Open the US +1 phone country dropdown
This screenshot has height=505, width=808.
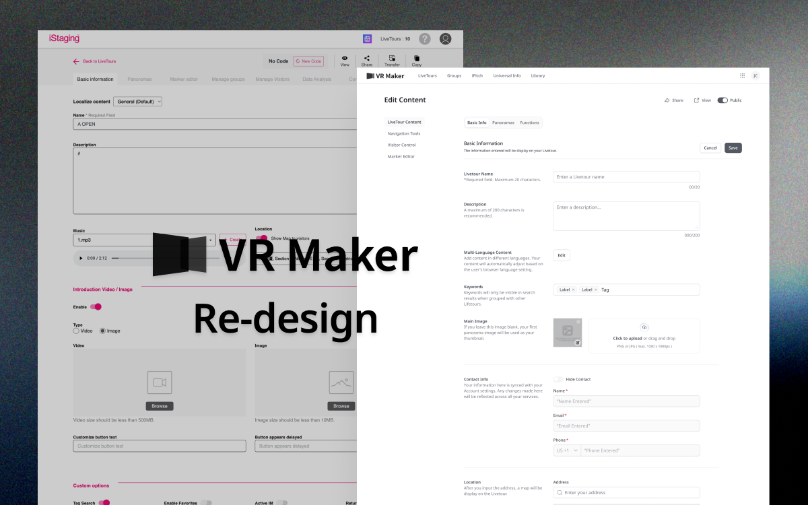tap(566, 450)
